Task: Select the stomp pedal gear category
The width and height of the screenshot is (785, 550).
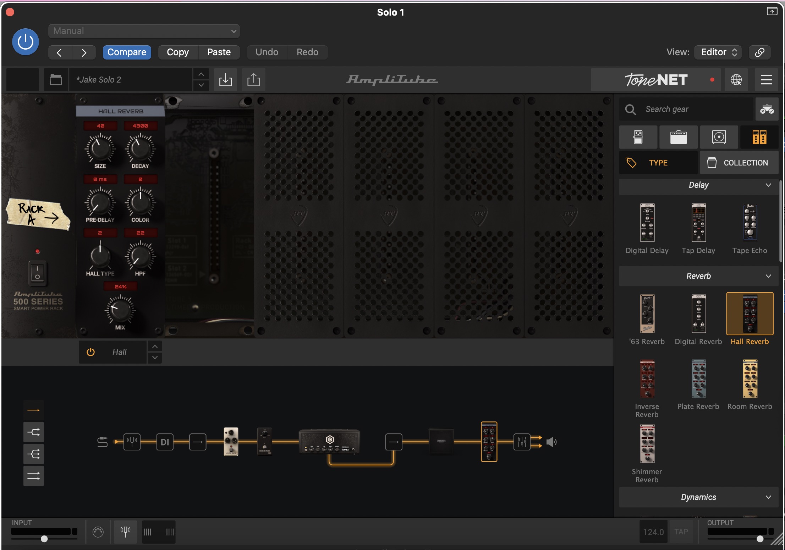Action: pyautogui.click(x=638, y=137)
